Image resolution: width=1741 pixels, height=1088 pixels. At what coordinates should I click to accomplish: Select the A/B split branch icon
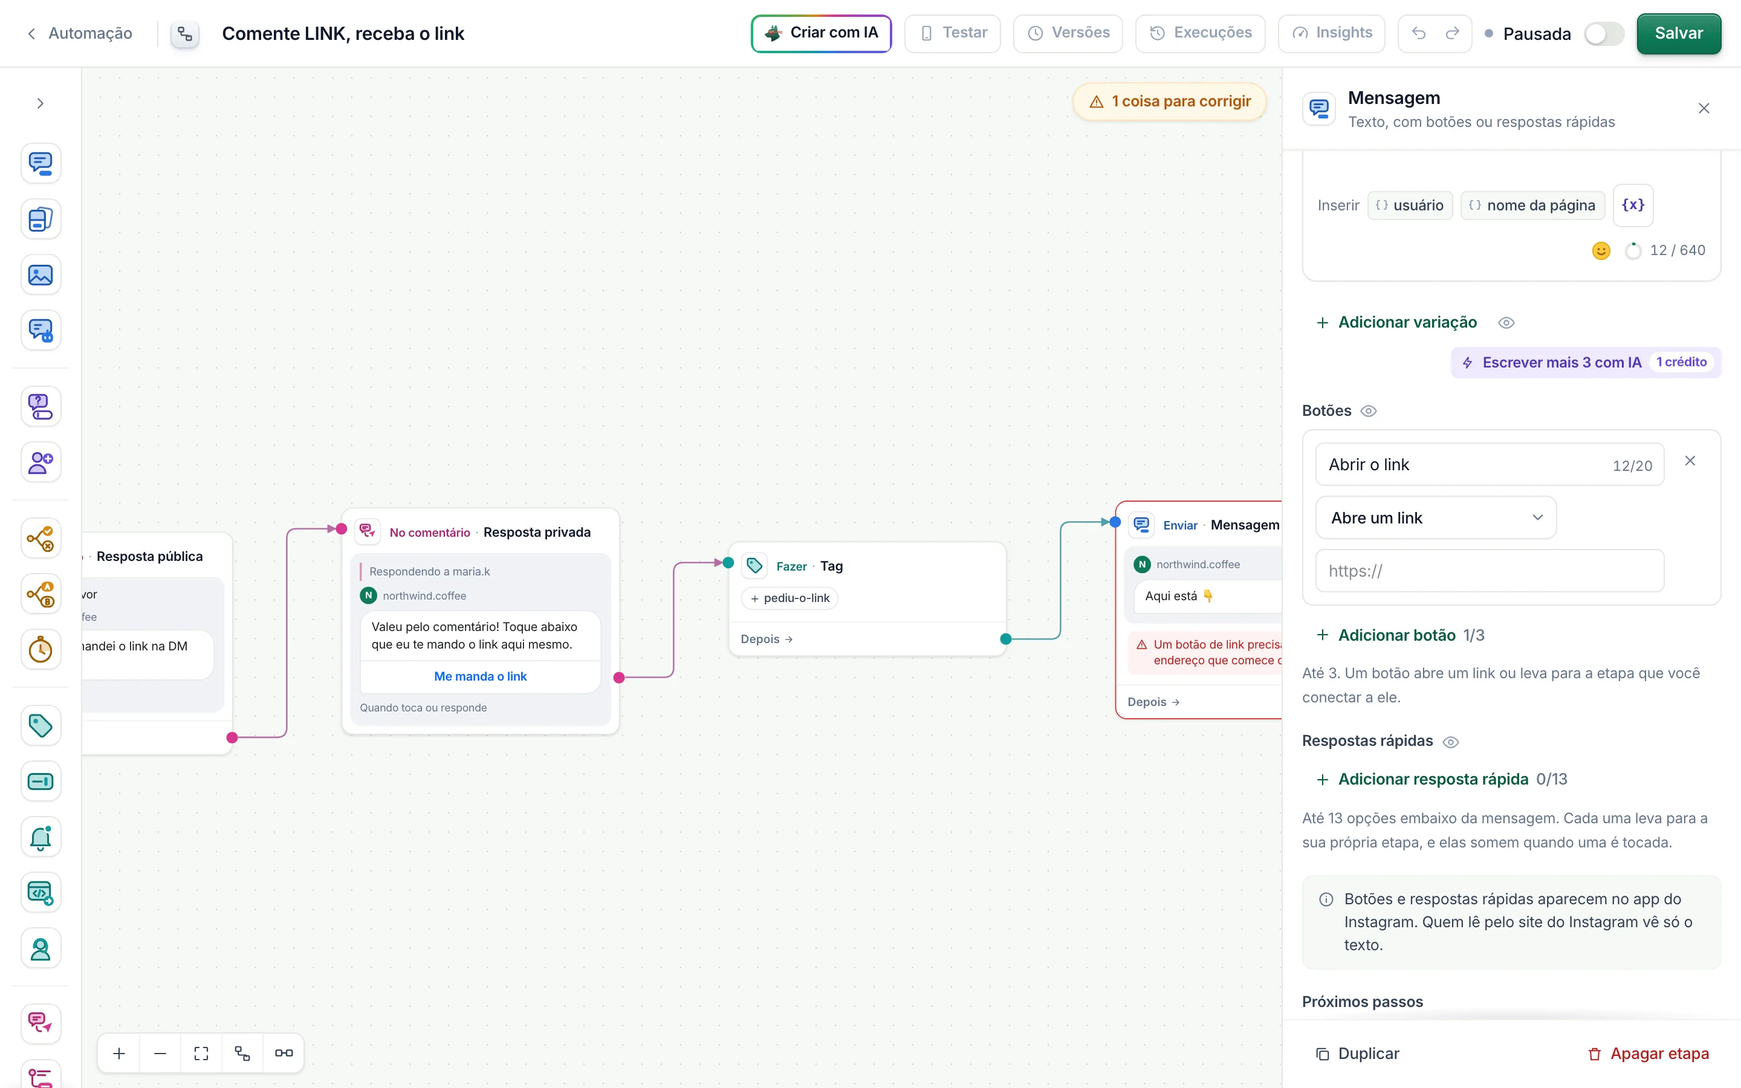tap(41, 594)
